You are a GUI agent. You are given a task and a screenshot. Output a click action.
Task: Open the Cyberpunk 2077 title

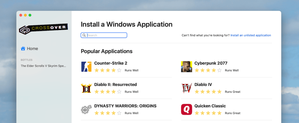click(x=211, y=63)
